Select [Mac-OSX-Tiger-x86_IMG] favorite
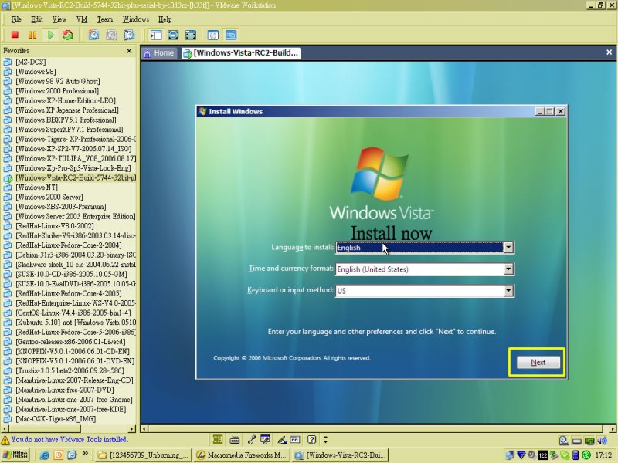618x463 pixels. (56, 419)
